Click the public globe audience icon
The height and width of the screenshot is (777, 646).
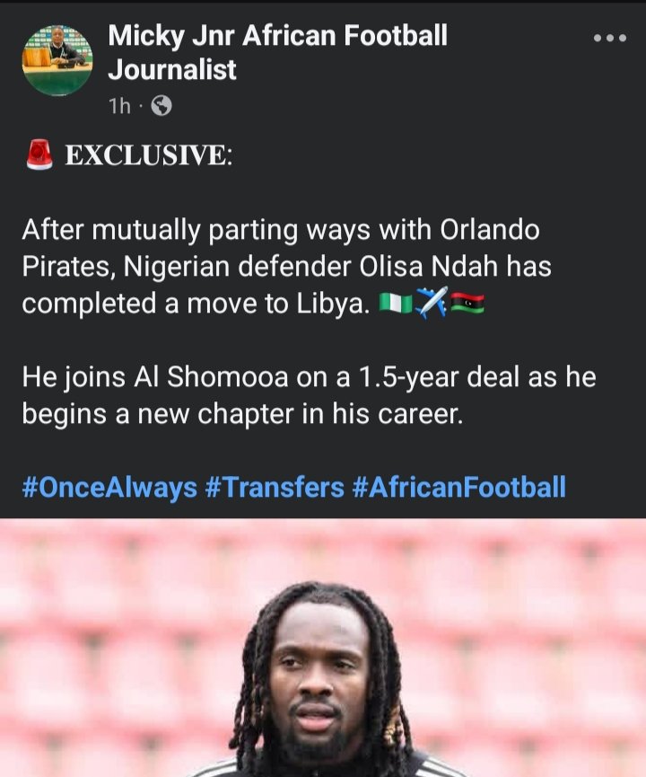tap(161, 106)
